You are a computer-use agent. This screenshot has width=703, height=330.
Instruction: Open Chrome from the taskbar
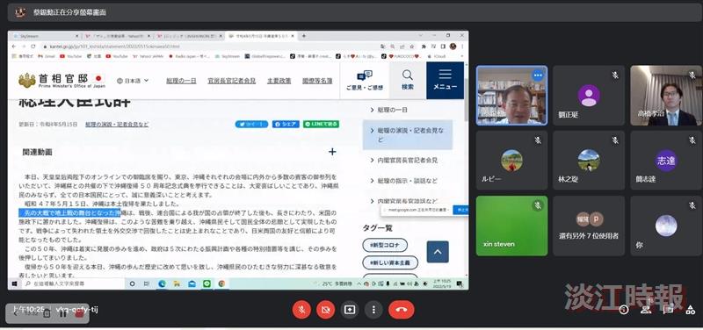coord(221,283)
